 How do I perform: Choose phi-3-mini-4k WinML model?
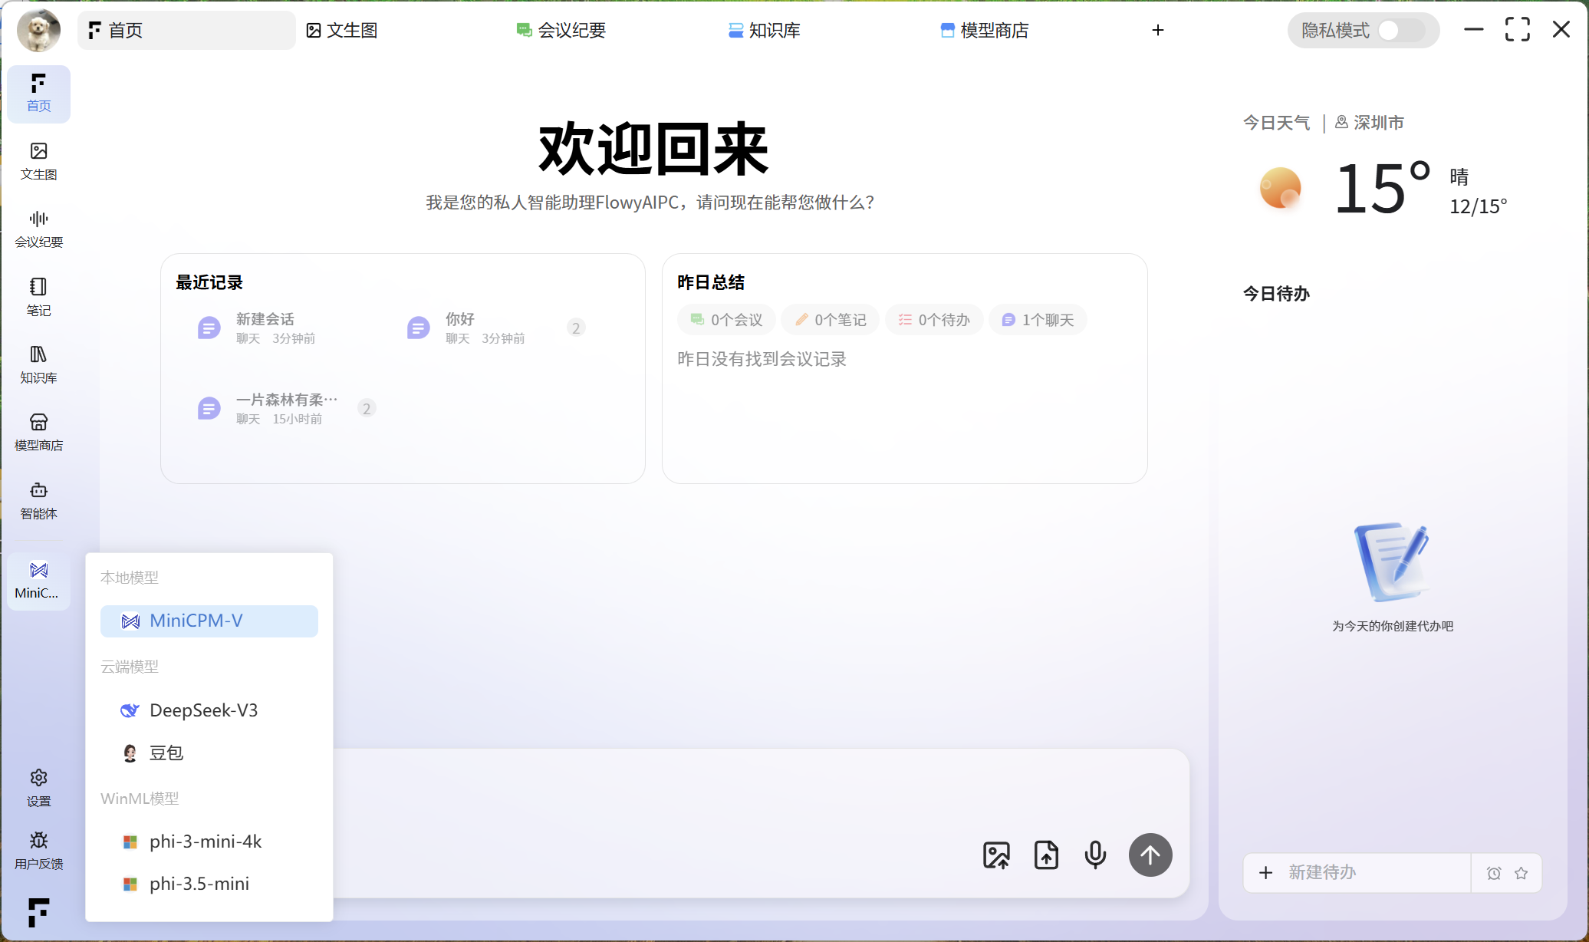206,842
